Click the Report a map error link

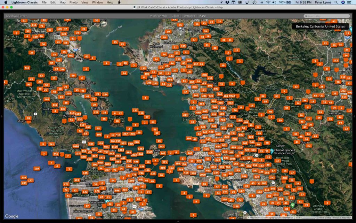[x=342, y=218]
